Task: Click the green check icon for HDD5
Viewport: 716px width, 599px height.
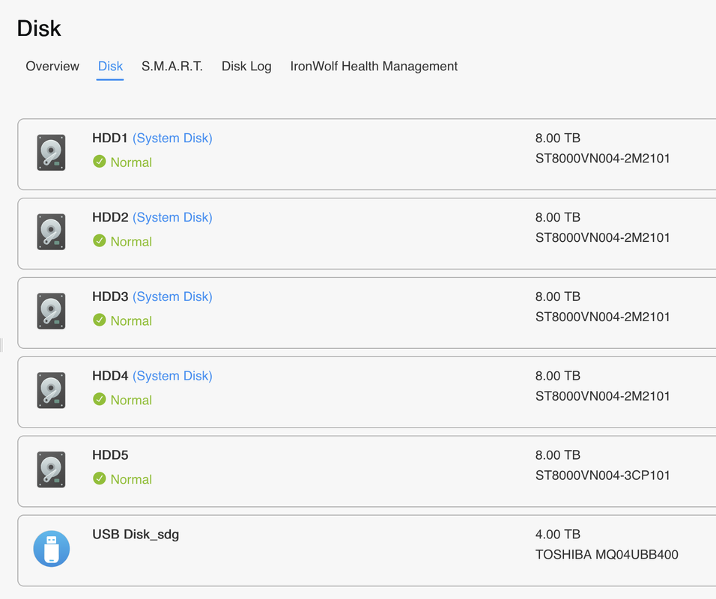Action: point(100,478)
